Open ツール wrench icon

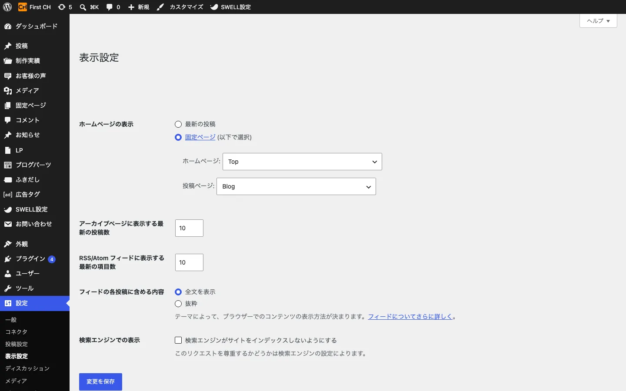tap(8, 288)
